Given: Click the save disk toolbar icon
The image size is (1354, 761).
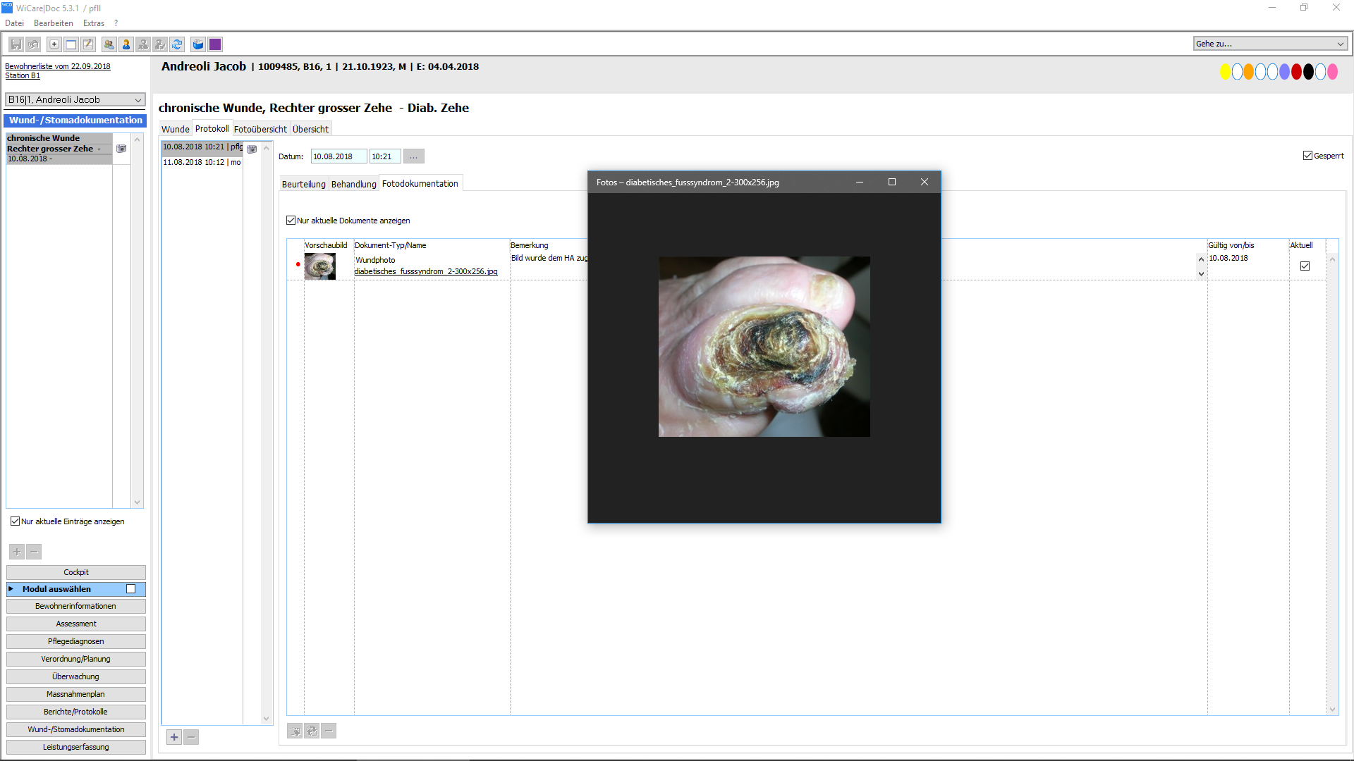Looking at the screenshot, I should pos(16,44).
